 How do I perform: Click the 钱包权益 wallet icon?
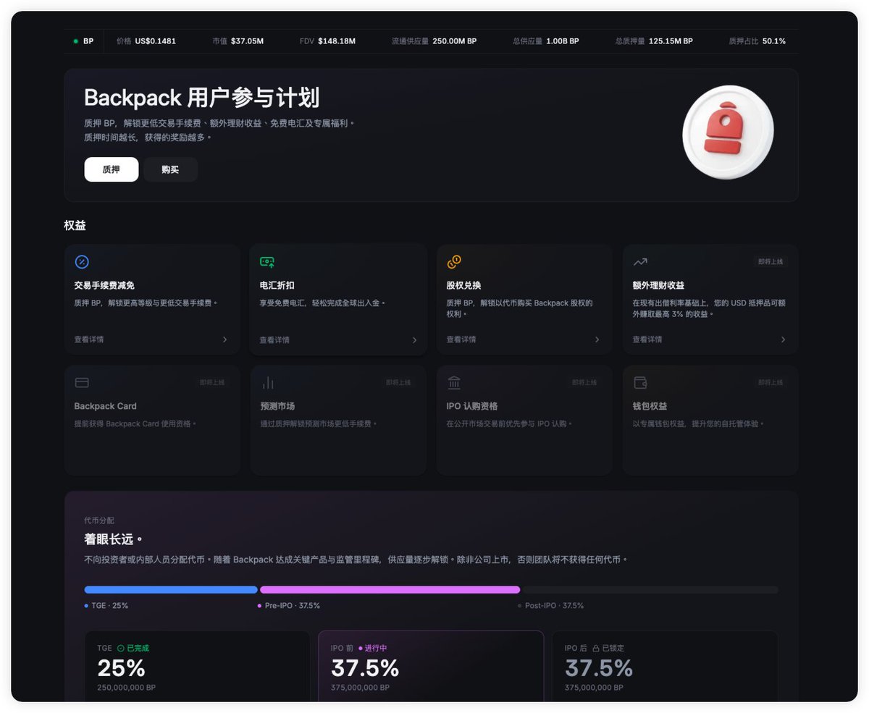pyautogui.click(x=640, y=382)
